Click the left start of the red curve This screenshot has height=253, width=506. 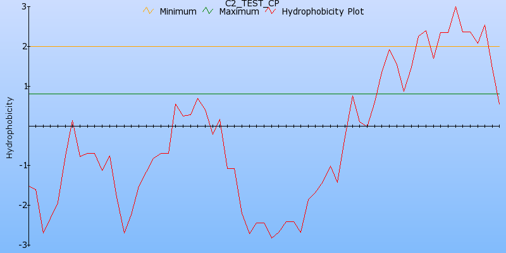28,186
